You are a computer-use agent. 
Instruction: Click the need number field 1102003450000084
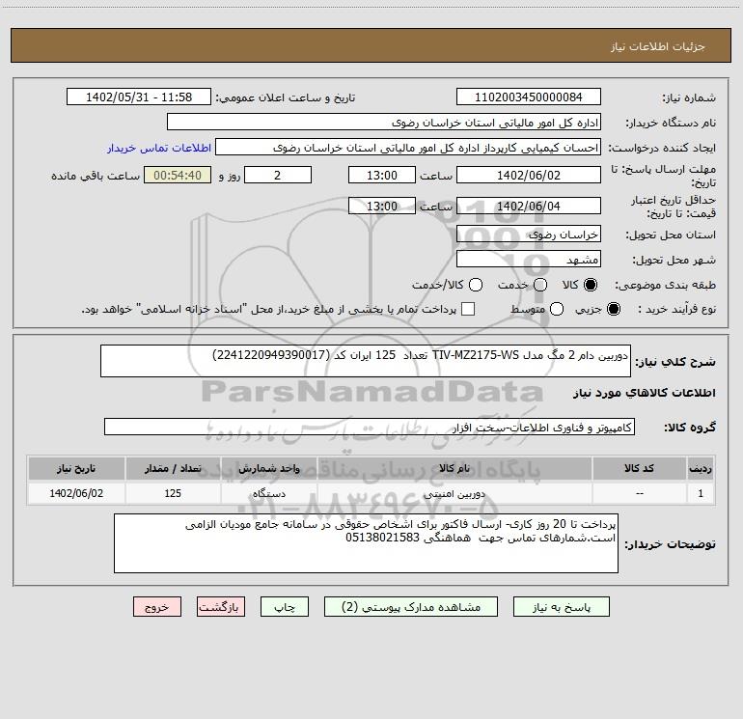529,97
